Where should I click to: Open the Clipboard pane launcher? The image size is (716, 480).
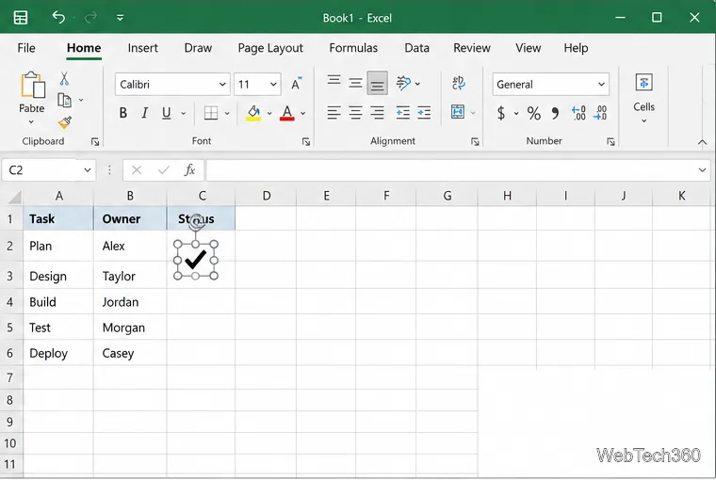click(x=95, y=142)
